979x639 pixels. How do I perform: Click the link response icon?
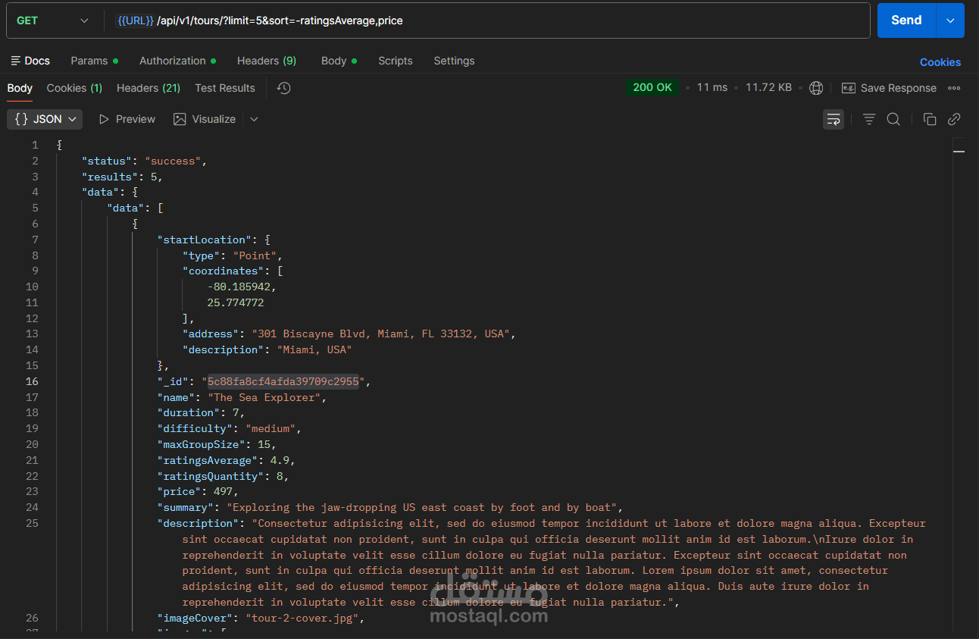(954, 119)
